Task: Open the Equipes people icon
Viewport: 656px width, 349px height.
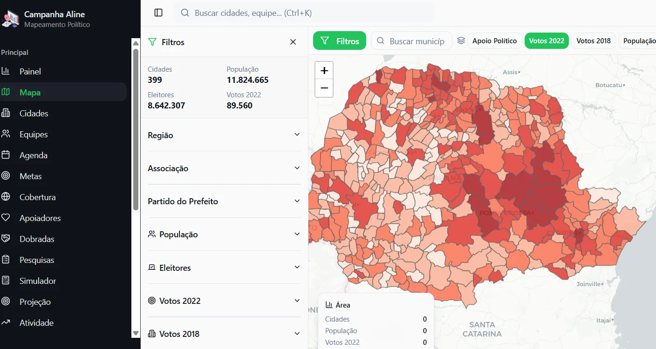Action: [6, 134]
